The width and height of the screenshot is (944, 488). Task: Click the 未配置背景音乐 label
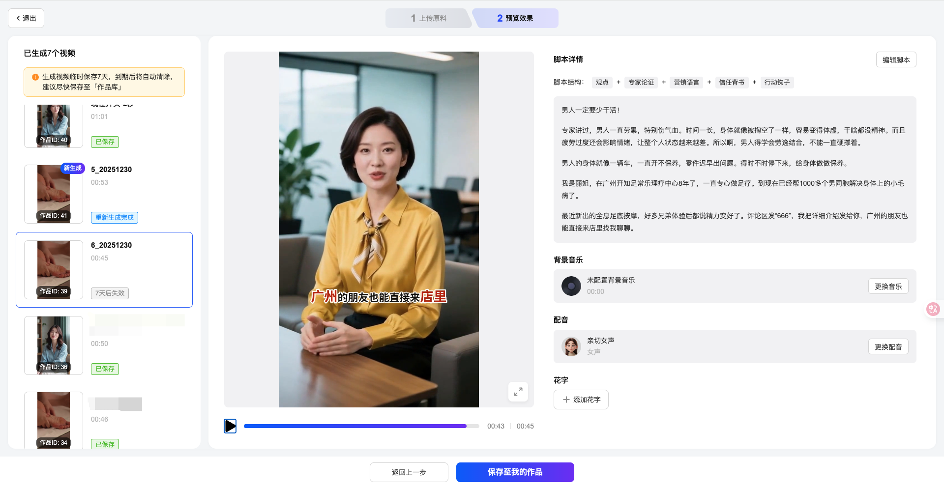[x=611, y=280]
